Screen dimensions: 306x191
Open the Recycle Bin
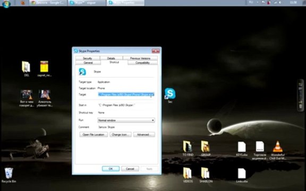(x=9, y=175)
